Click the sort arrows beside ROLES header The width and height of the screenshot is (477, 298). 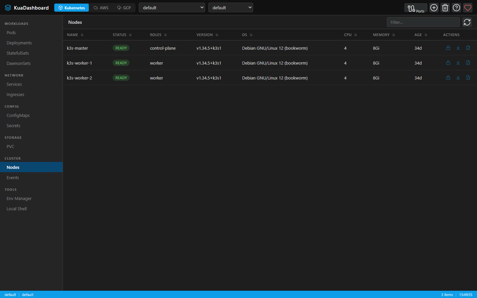166,35
